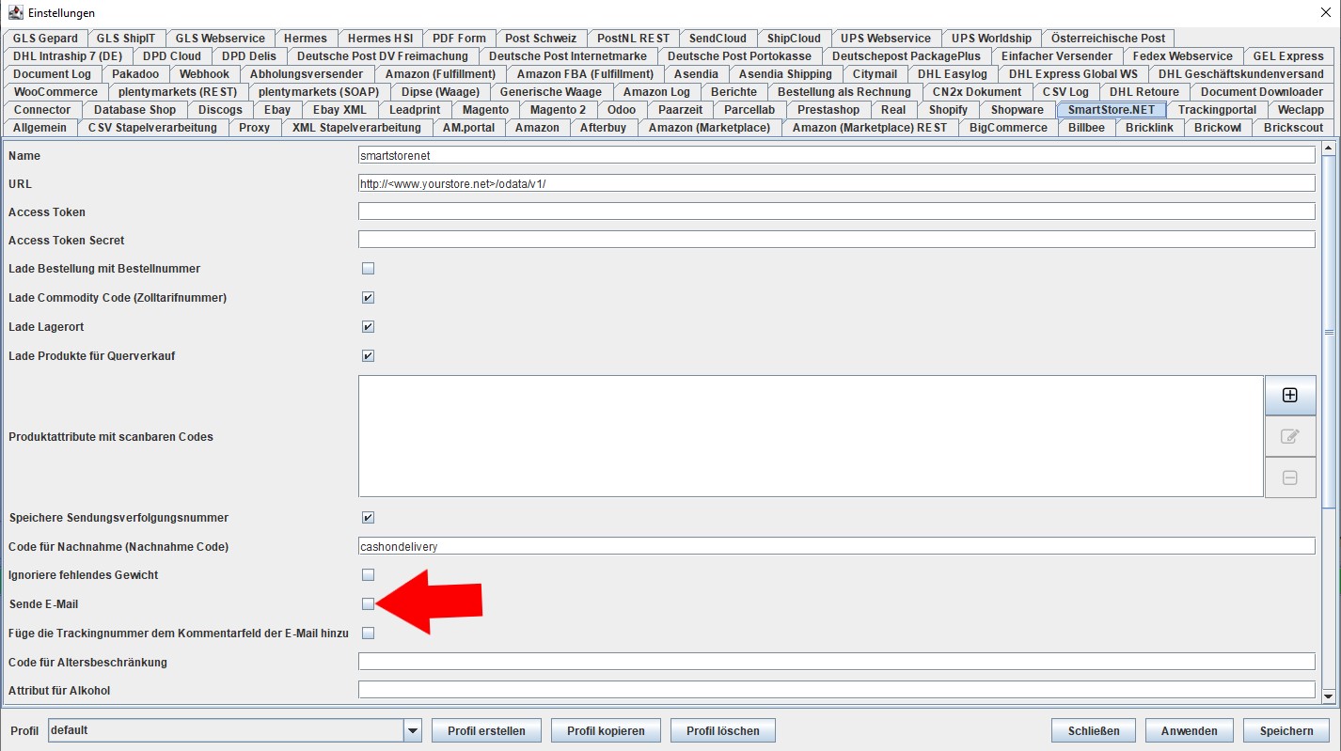Select the Brickscout tab
The width and height of the screenshot is (1341, 751).
(x=1293, y=128)
